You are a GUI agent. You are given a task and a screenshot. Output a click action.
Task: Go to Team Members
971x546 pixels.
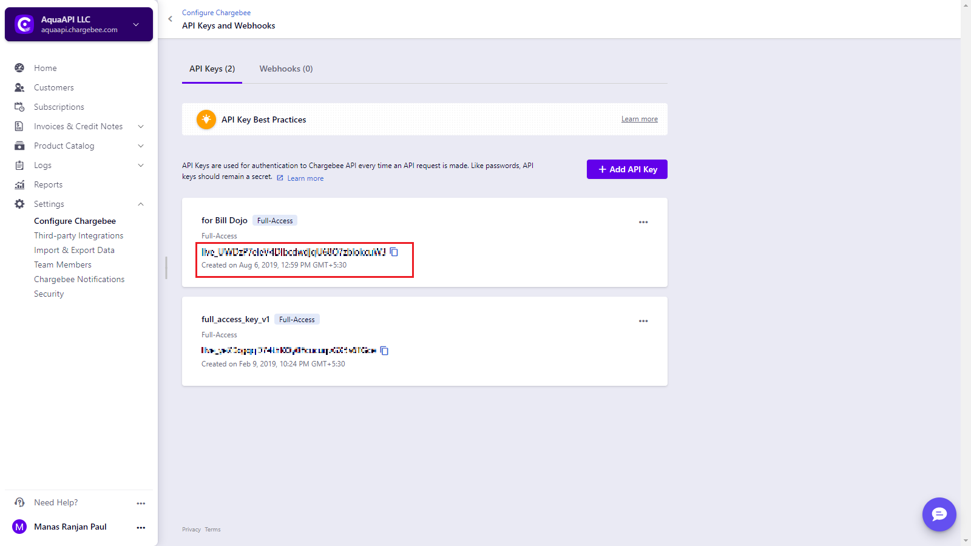pyautogui.click(x=63, y=265)
